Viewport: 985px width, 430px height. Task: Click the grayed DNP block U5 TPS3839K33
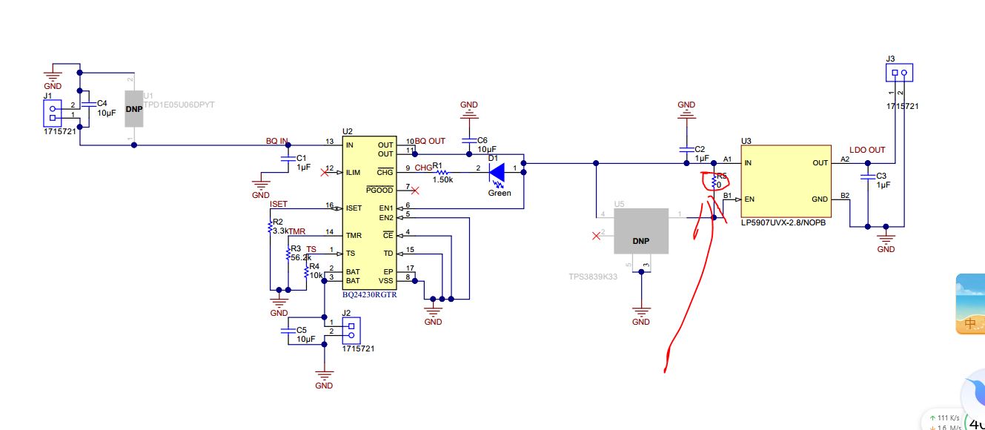[641, 231]
